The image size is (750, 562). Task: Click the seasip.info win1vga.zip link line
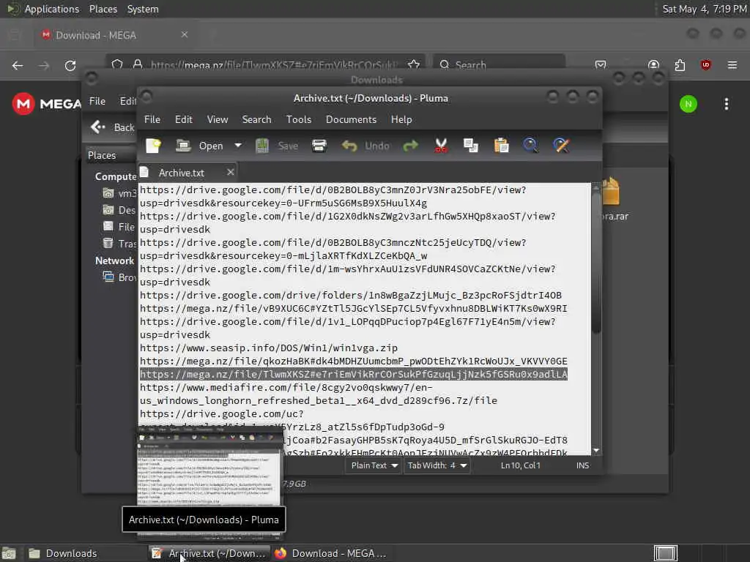268,348
